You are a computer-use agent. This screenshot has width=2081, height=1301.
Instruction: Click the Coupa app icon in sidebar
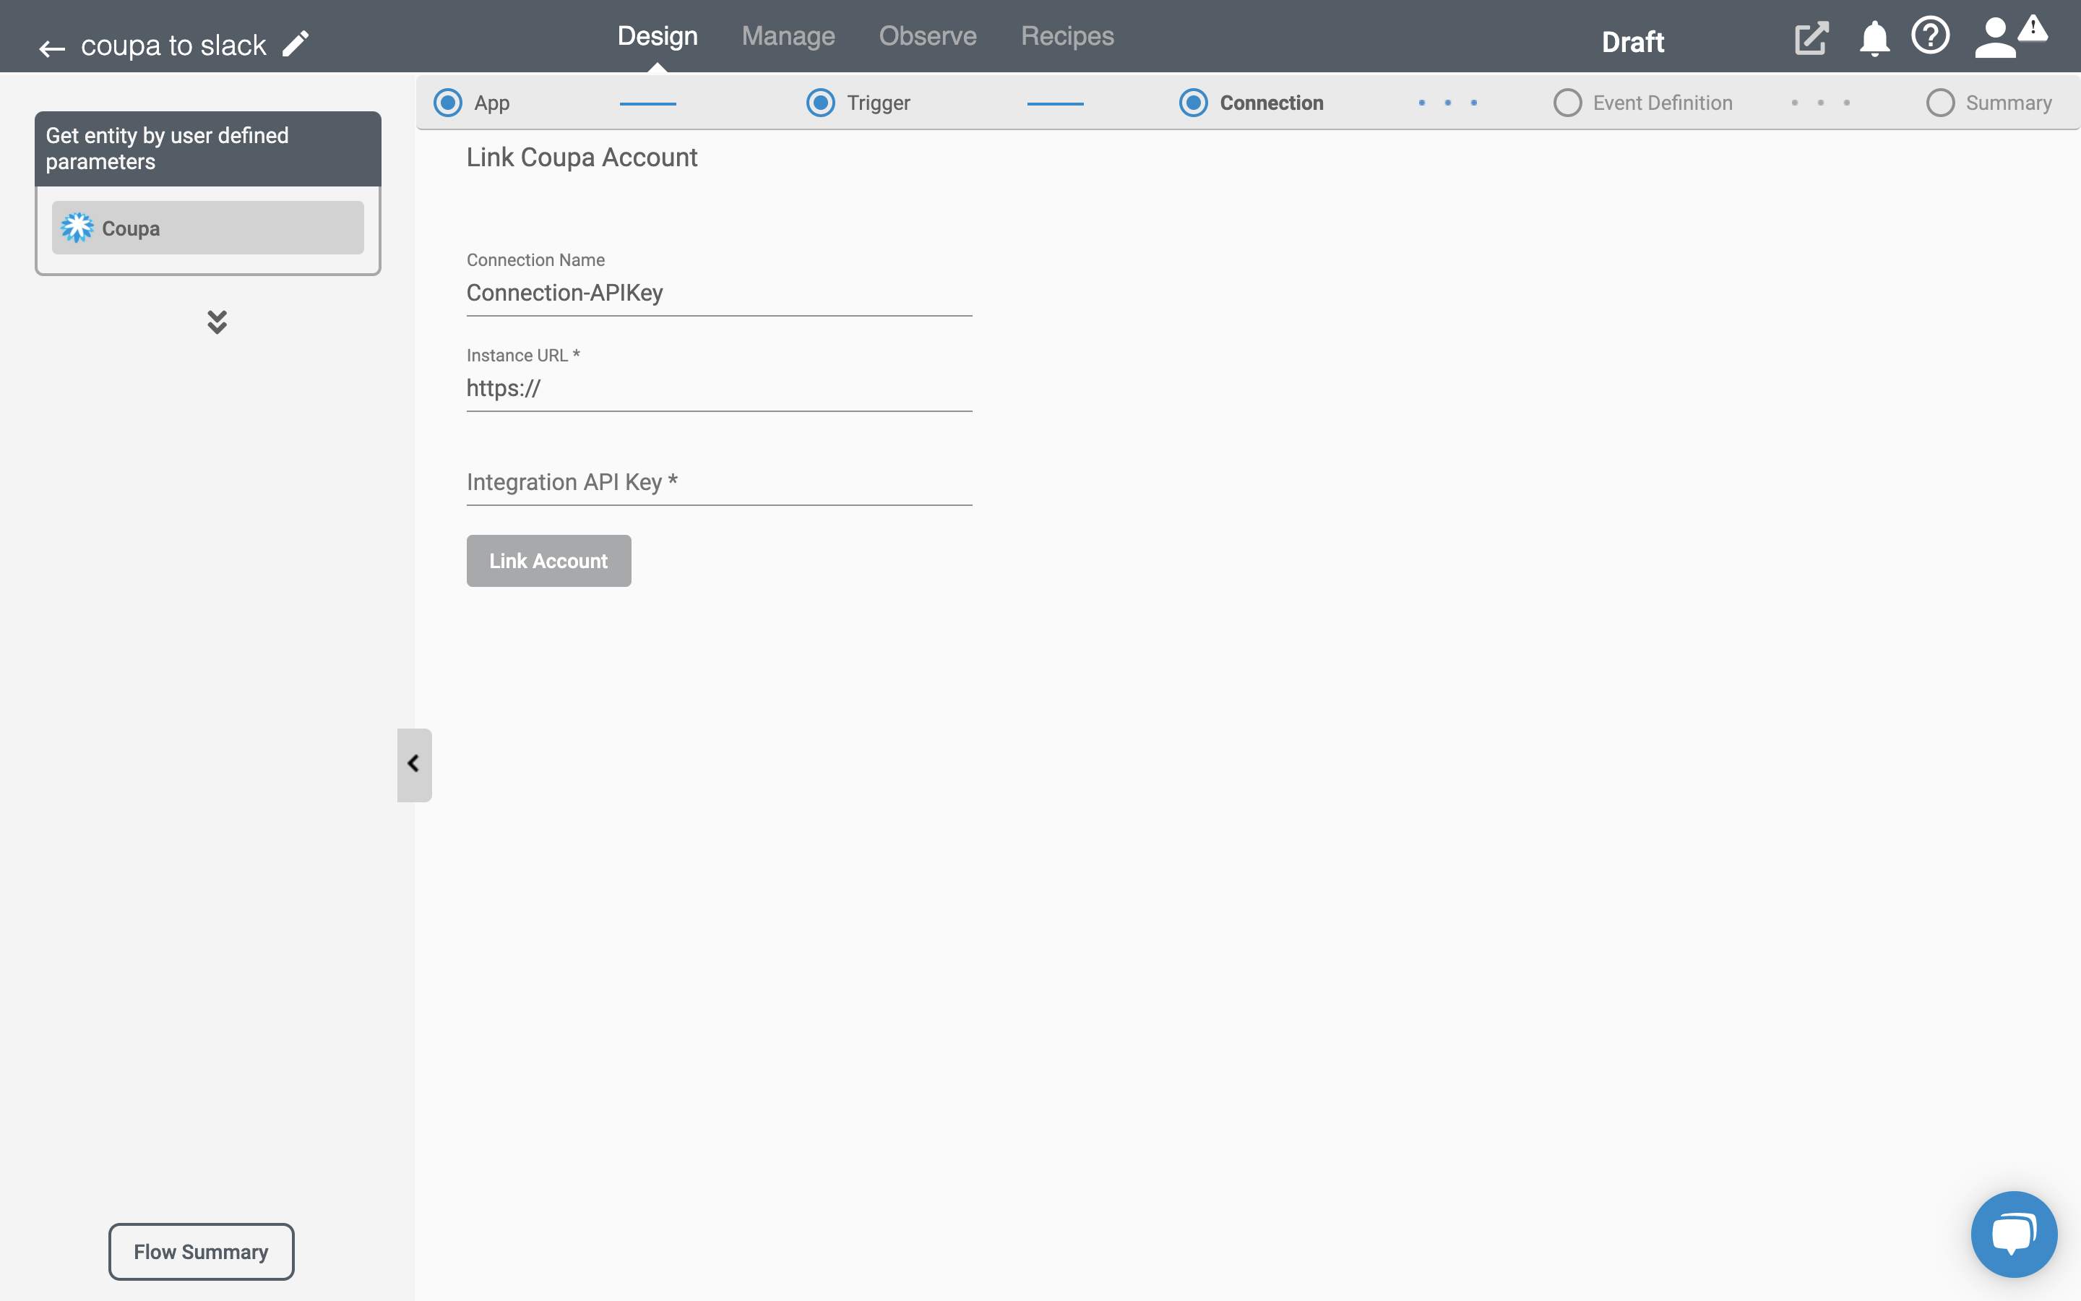point(77,228)
